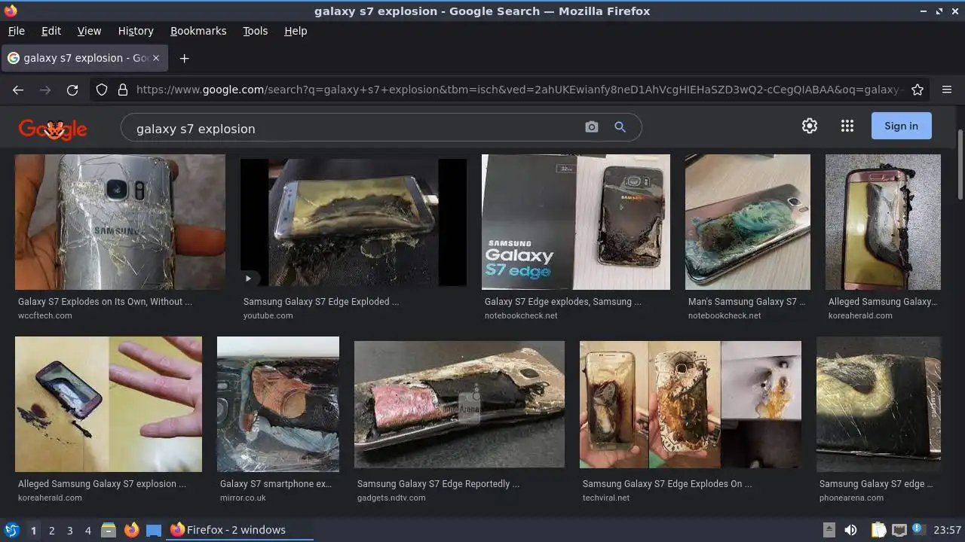Open the Bookmarks menu
Screen dimensions: 965x542
tap(198, 31)
